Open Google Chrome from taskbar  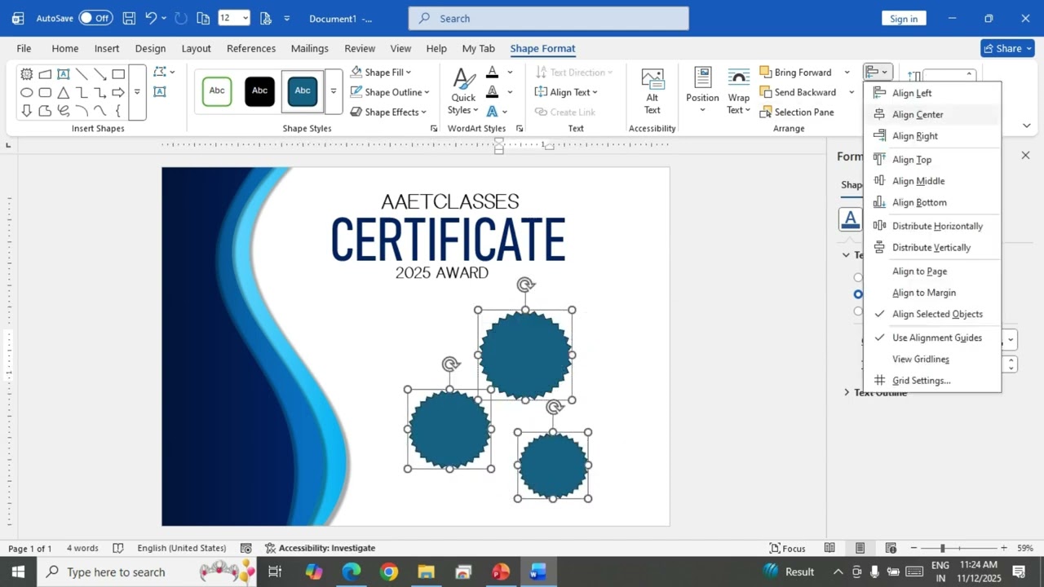(x=389, y=572)
